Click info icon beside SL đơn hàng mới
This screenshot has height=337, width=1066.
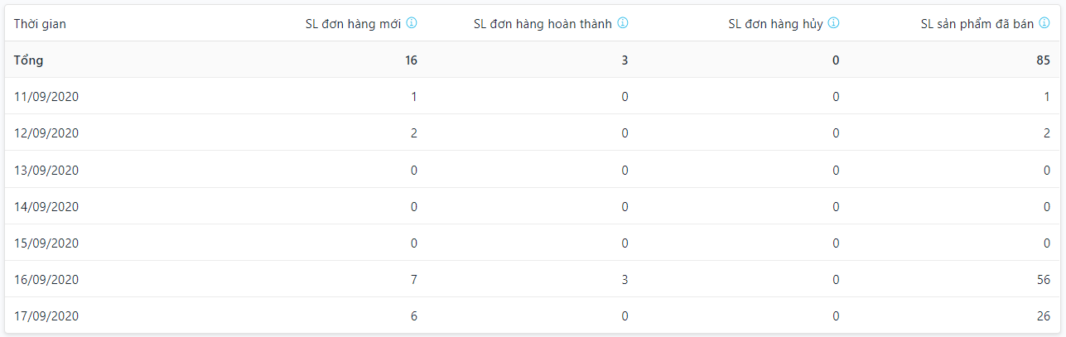point(412,23)
